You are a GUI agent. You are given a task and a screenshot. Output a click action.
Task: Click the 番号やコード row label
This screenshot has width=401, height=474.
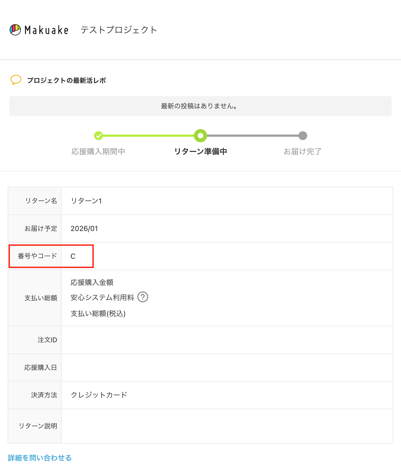[x=37, y=256]
